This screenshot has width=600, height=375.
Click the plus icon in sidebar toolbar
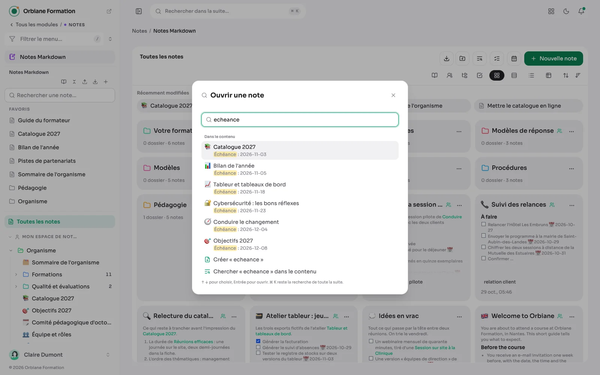(x=106, y=82)
